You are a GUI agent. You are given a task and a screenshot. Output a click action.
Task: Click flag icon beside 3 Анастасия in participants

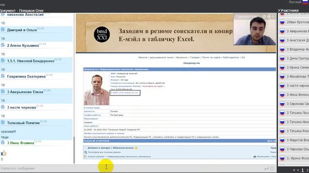click(x=282, y=40)
